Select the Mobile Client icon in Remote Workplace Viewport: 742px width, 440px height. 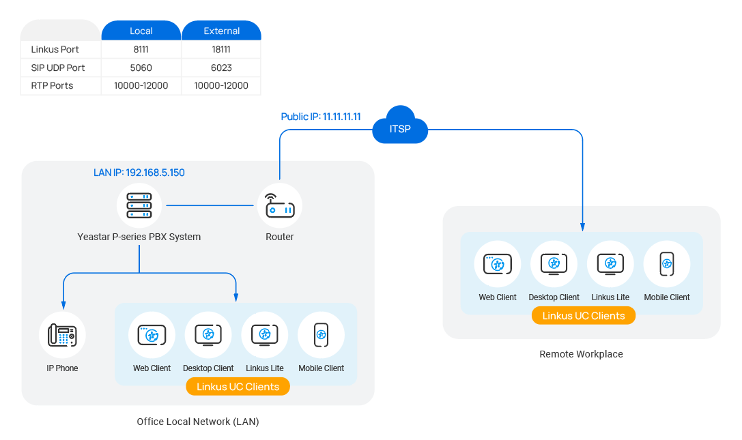[667, 263]
